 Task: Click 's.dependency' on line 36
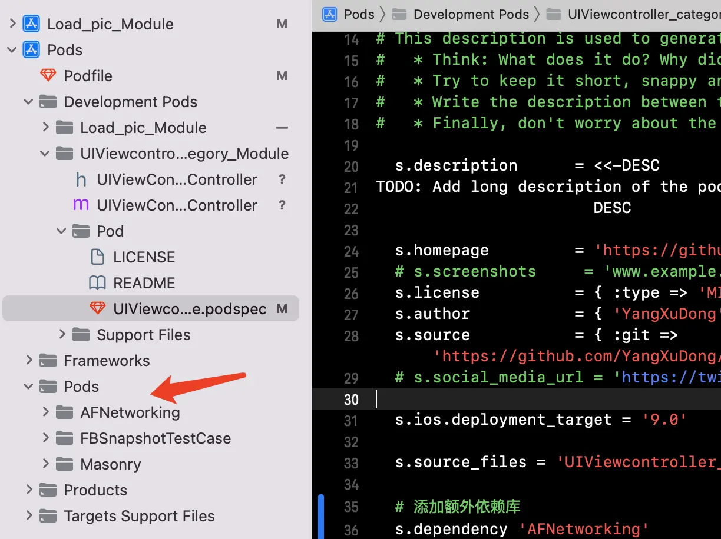pos(451,529)
